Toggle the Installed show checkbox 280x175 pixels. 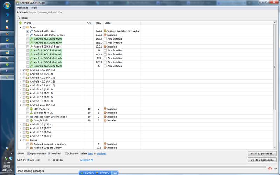[49, 154]
